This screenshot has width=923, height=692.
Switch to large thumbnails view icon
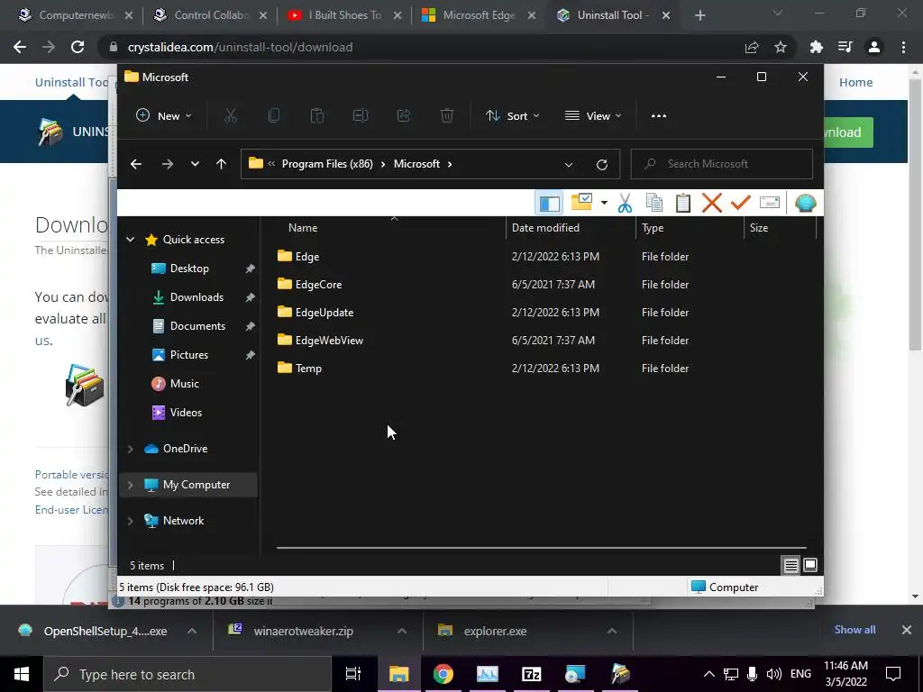[x=810, y=565]
